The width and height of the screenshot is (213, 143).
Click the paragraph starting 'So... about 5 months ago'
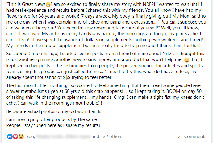coord(105,66)
